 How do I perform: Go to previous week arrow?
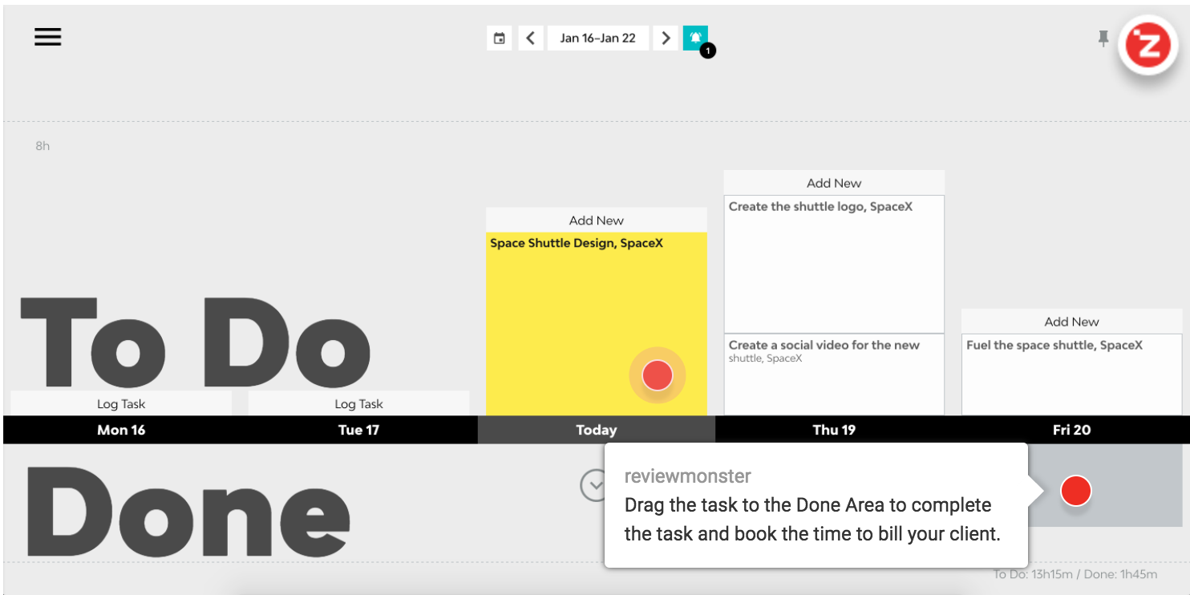point(530,38)
